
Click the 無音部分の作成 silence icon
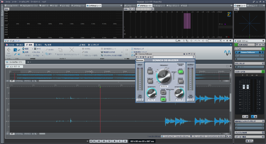click(x=102, y=52)
